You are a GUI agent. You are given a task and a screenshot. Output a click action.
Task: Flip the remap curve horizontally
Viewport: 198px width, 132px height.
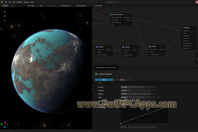tap(122, 127)
